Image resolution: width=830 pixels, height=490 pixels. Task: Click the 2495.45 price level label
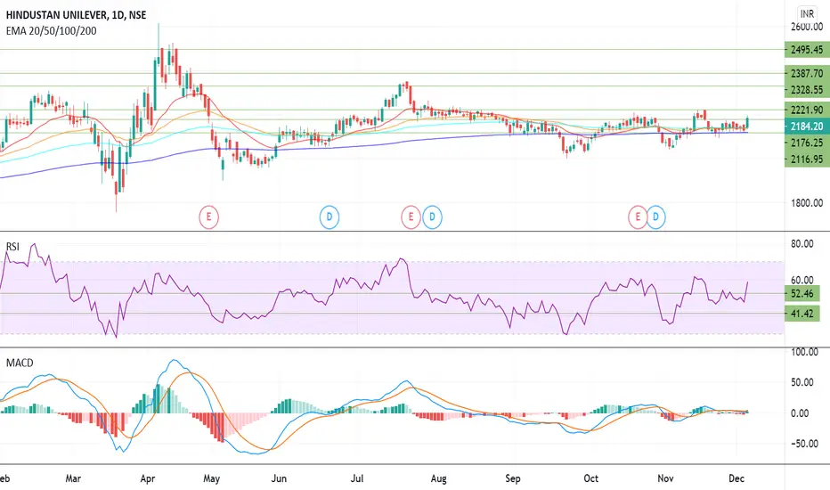click(x=807, y=50)
